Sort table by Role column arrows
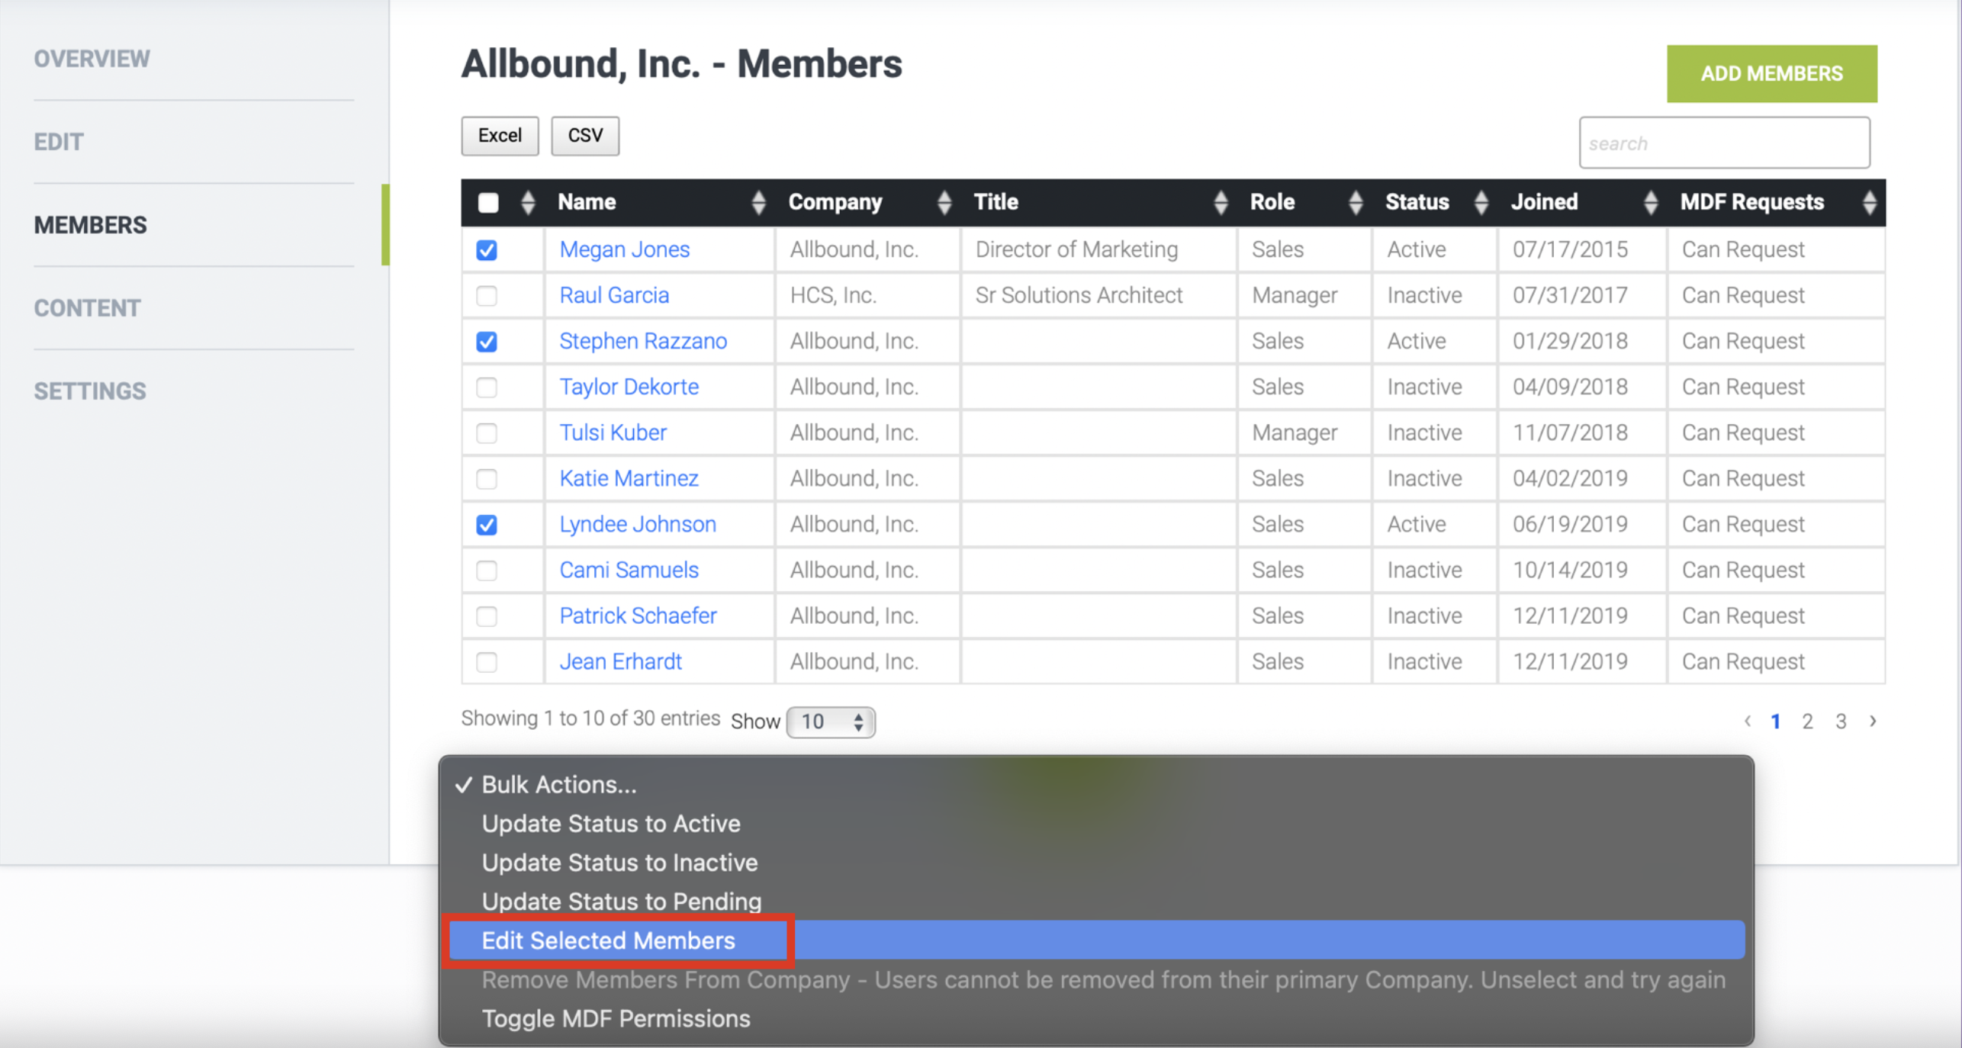The width and height of the screenshot is (1962, 1048). tap(1355, 202)
